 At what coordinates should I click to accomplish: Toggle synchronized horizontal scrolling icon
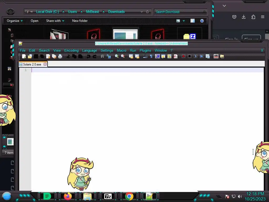click(x=137, y=56)
